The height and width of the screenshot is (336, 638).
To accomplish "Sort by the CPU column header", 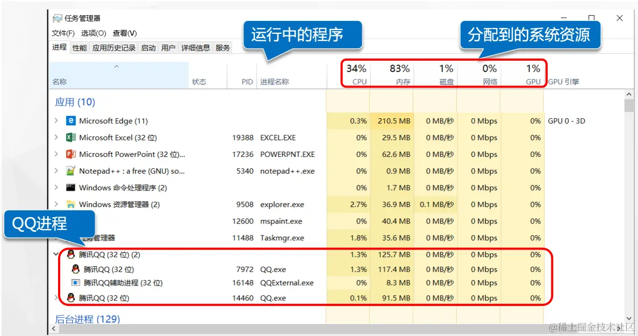I will pos(348,75).
